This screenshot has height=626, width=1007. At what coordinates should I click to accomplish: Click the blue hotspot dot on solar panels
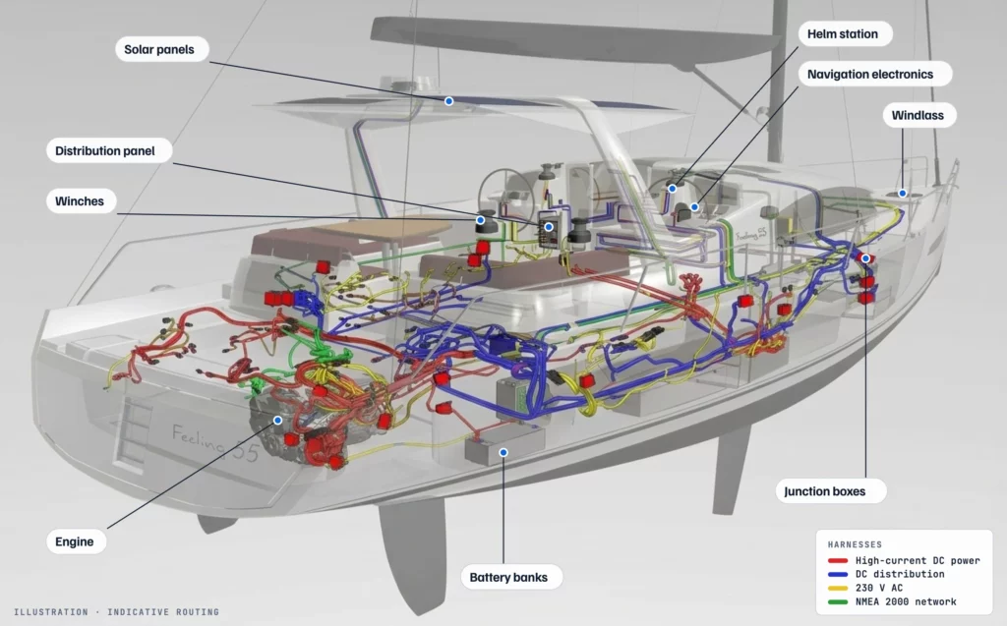pyautogui.click(x=448, y=101)
